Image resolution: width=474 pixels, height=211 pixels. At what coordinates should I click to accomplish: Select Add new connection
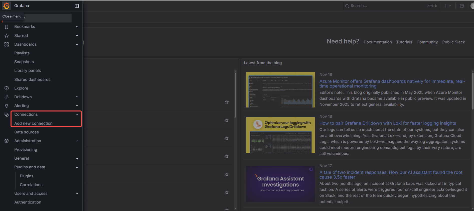(33, 123)
